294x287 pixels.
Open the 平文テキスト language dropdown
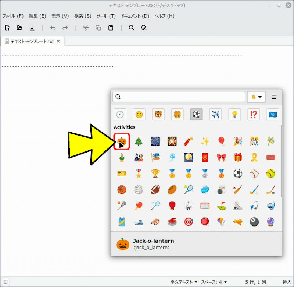184,282
